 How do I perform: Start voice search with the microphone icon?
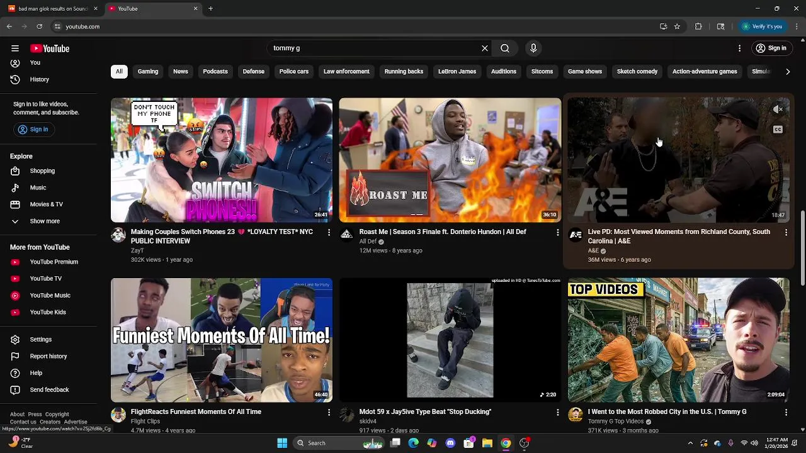533,48
